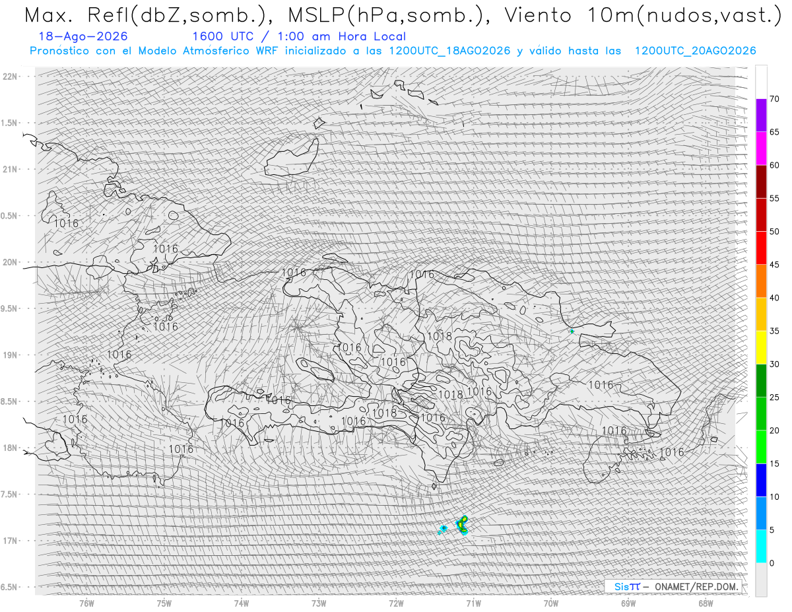Click the "ONAMET/REP.DOM." credit box
This screenshot has height=612, width=792.
pyautogui.click(x=673, y=586)
